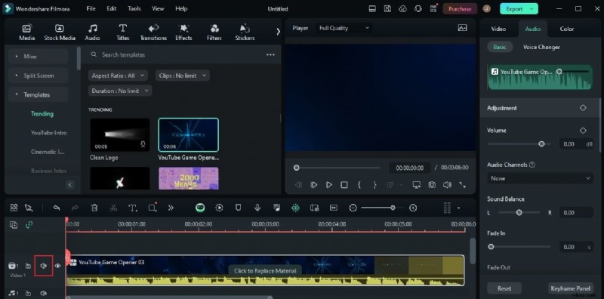Open the Media library tab
This screenshot has height=299, width=604.
coord(26,32)
